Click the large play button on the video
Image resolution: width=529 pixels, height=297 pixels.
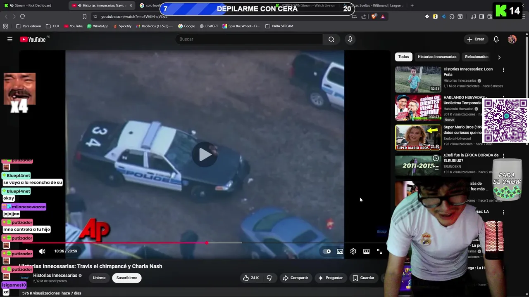coord(205,155)
